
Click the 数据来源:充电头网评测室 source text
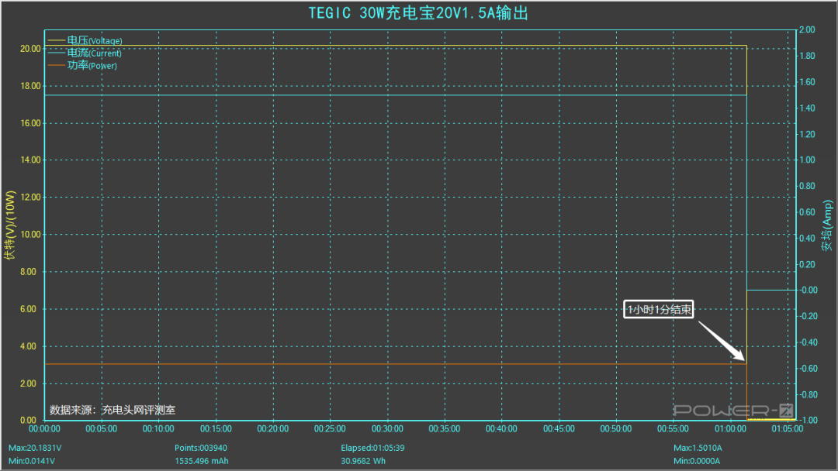[x=113, y=410]
